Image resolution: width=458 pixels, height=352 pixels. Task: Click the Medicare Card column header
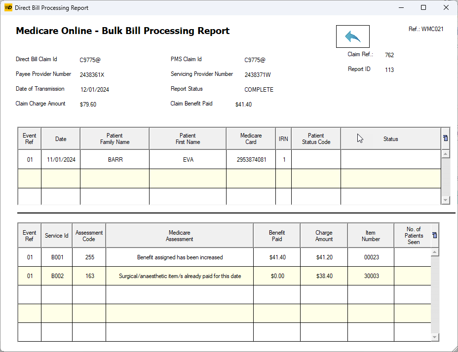point(251,139)
